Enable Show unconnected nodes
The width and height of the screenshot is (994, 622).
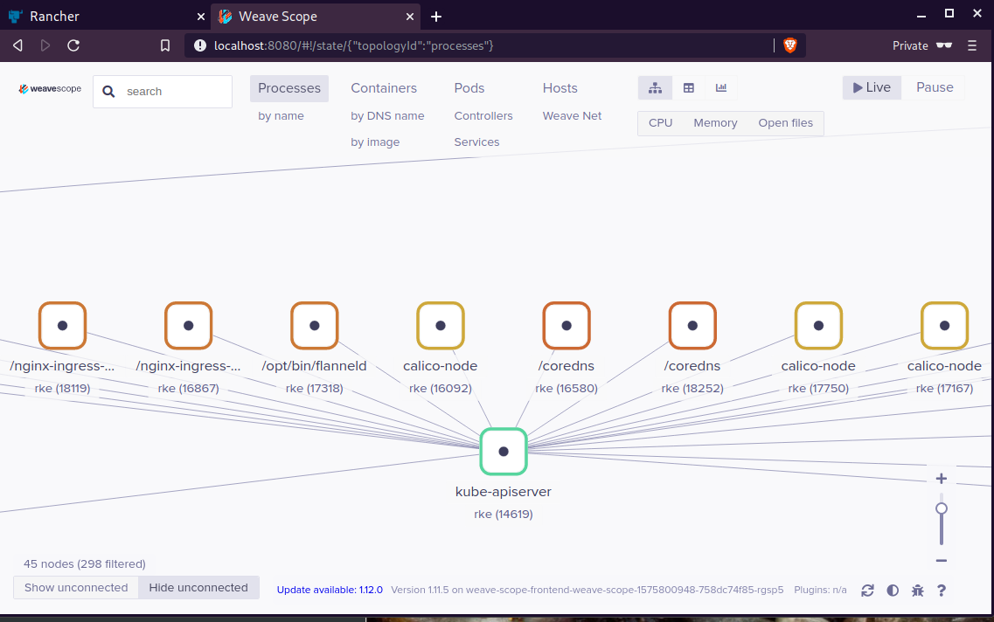[76, 588]
